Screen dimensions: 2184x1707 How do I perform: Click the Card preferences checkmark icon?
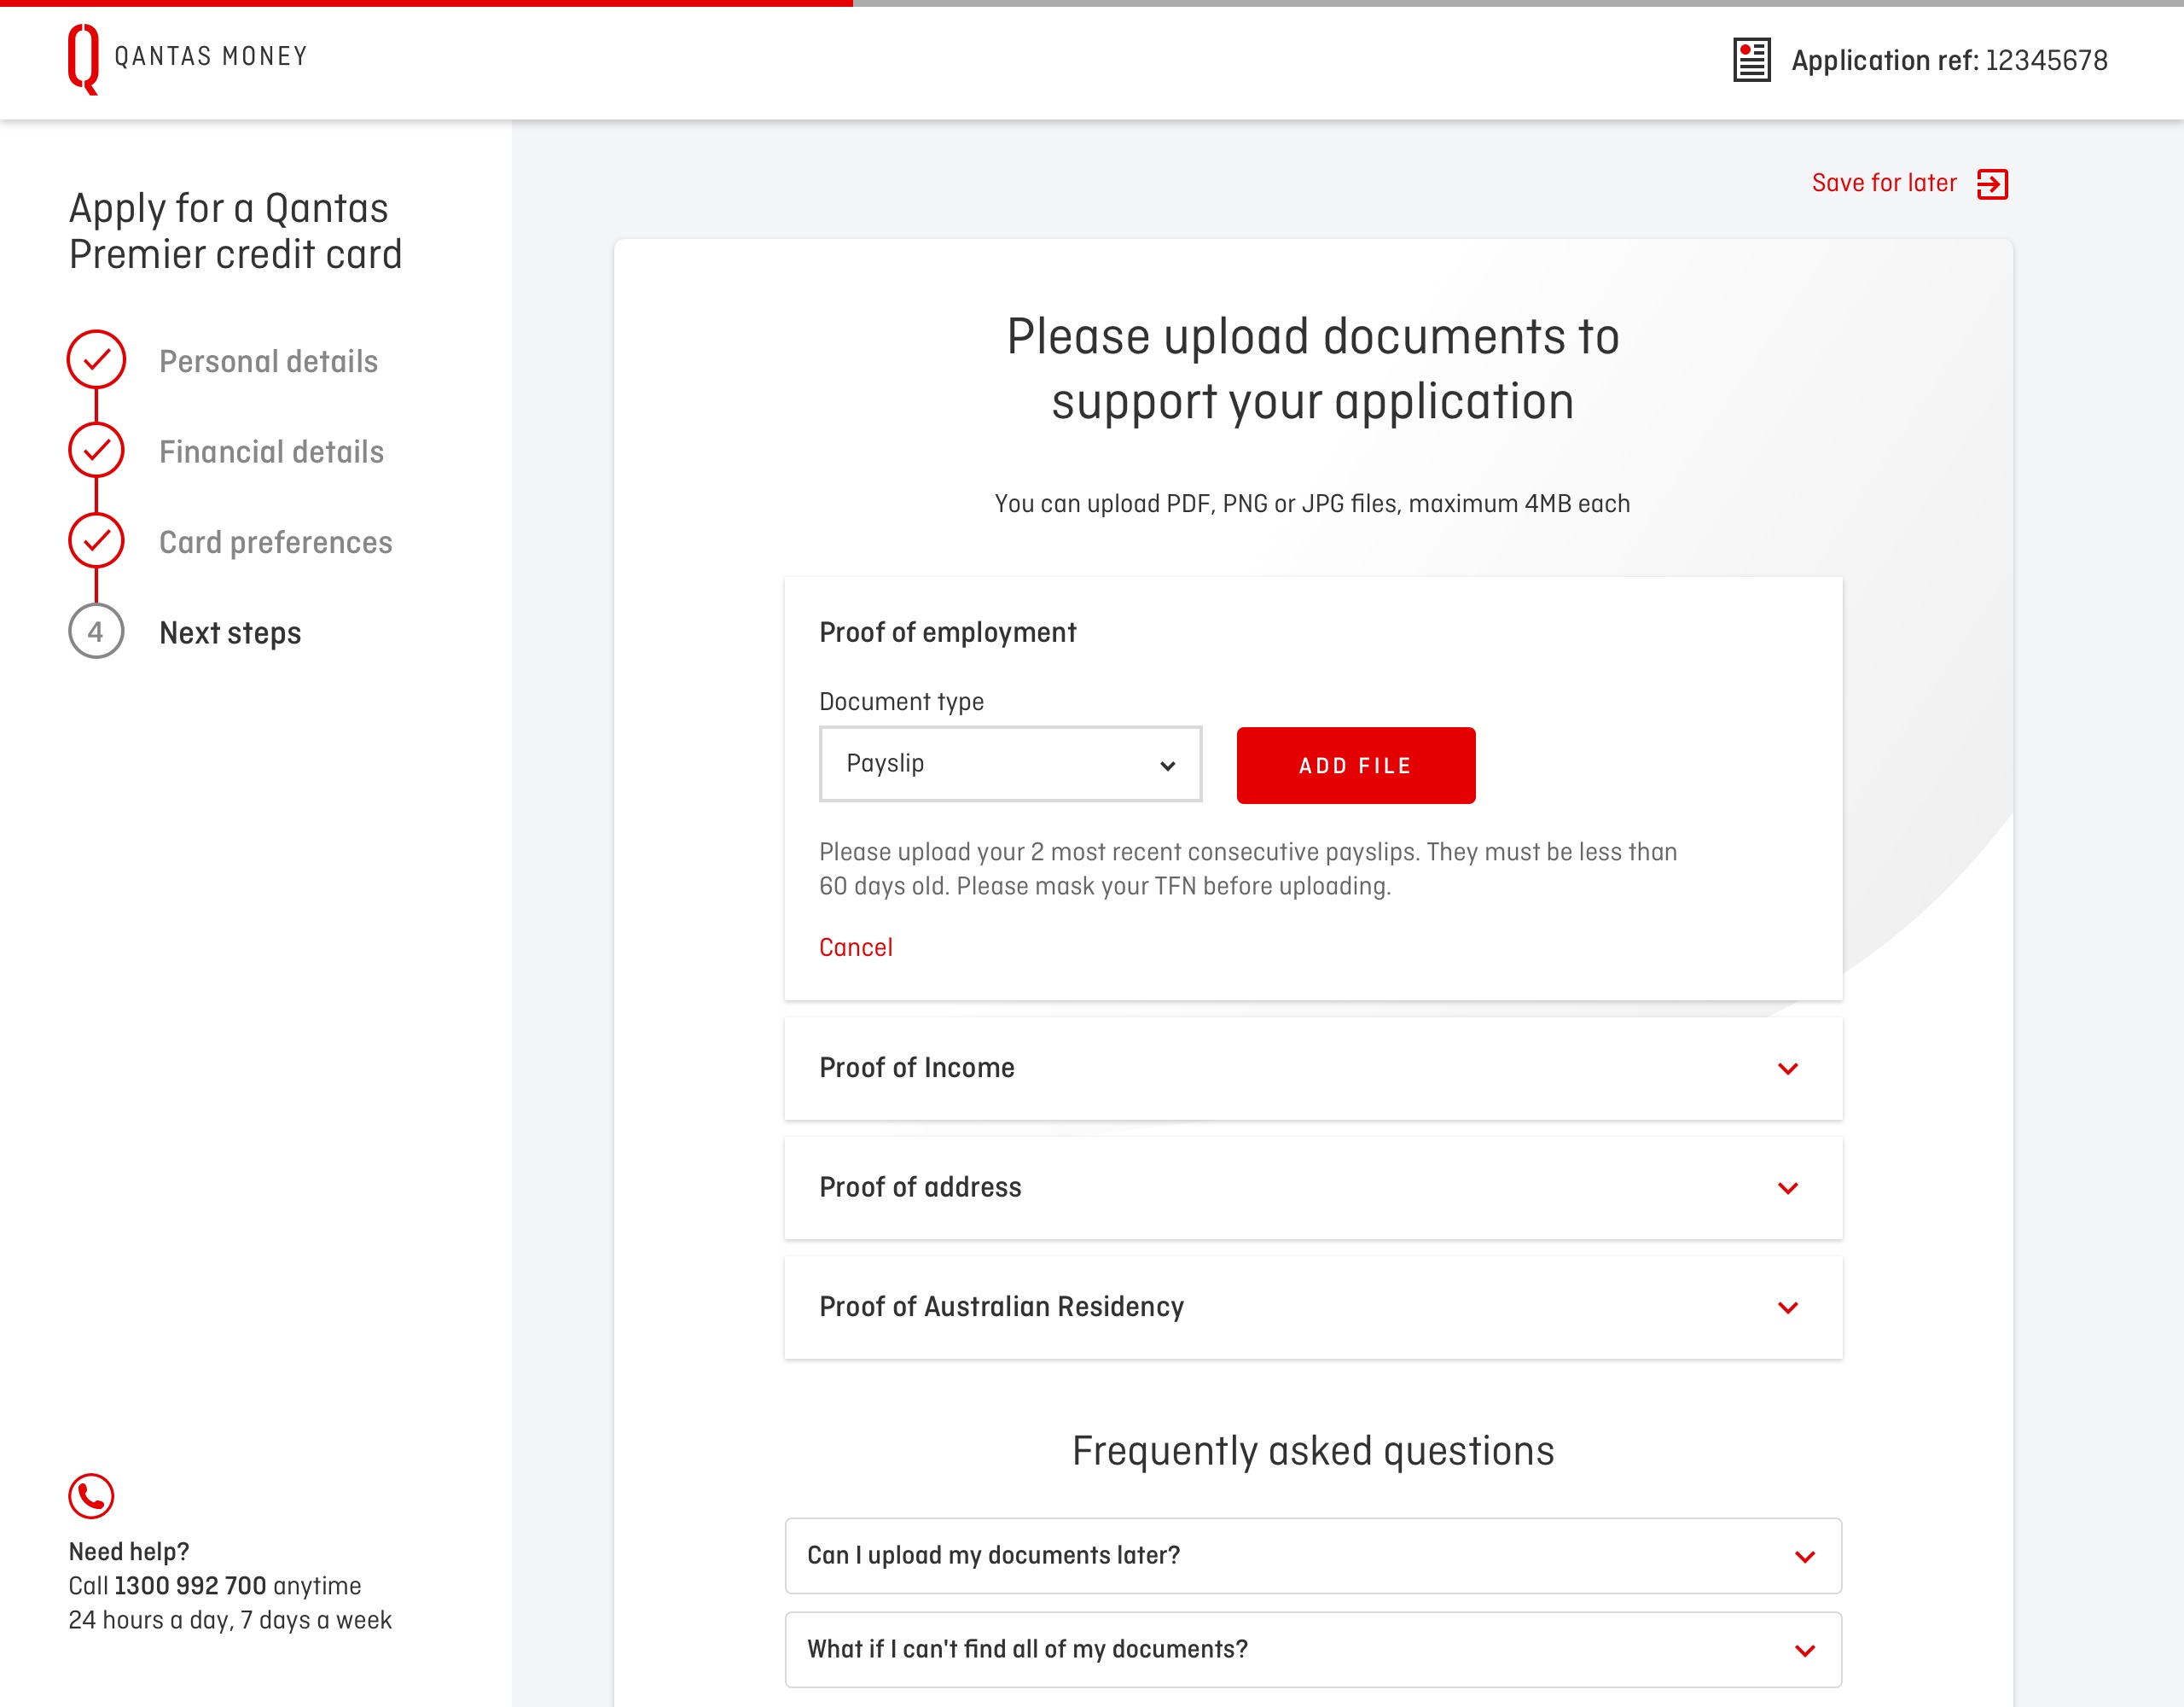(x=96, y=541)
